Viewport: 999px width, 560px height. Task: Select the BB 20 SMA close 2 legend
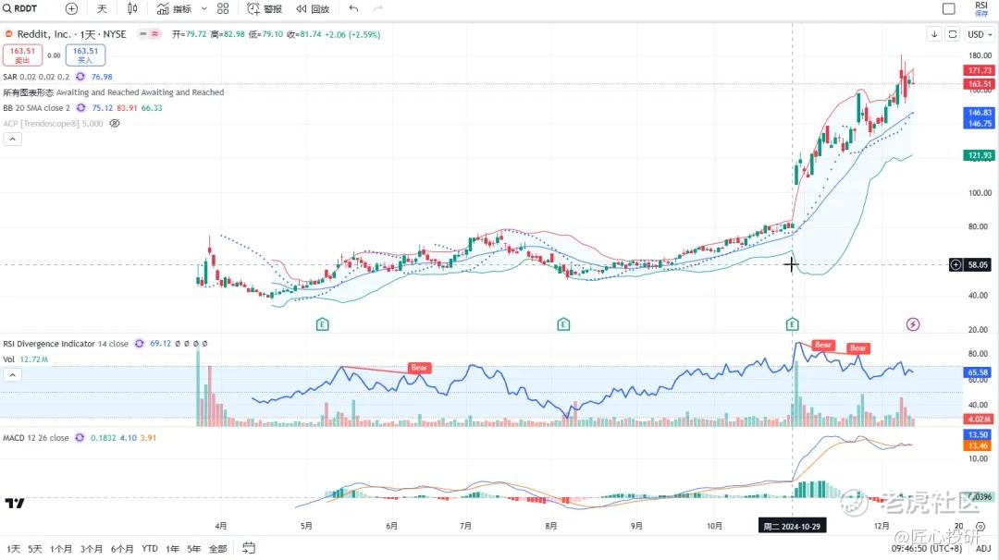coord(37,107)
